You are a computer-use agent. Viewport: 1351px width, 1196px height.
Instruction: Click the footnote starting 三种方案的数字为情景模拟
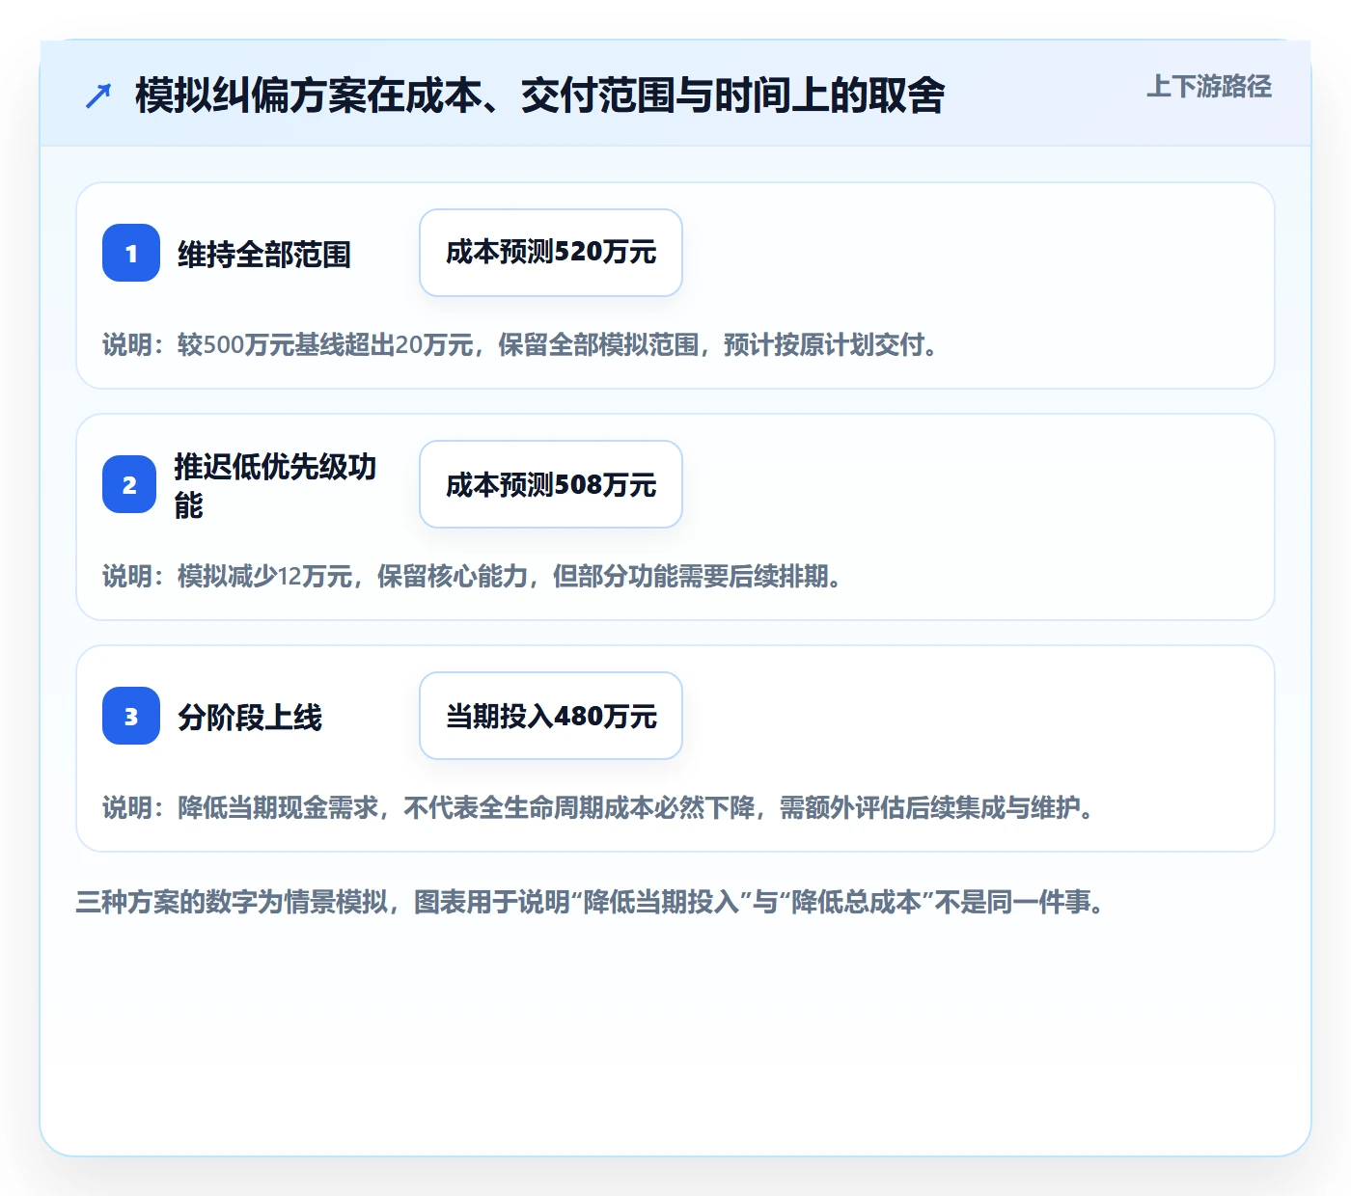[591, 902]
